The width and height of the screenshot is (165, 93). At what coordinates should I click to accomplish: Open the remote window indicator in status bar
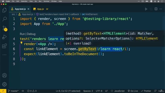point(3,91)
